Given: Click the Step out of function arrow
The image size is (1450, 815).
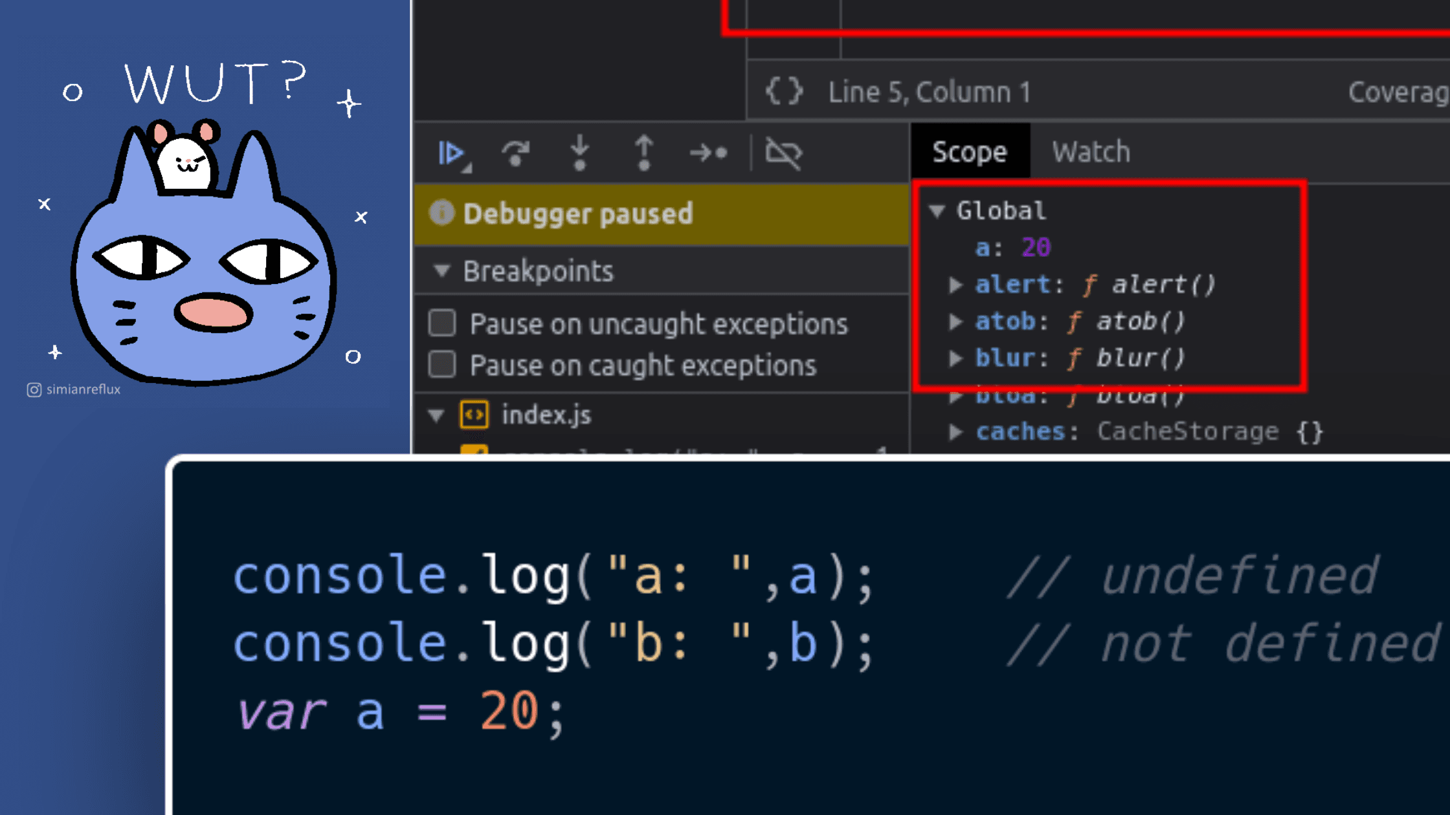Looking at the screenshot, I should click(643, 153).
